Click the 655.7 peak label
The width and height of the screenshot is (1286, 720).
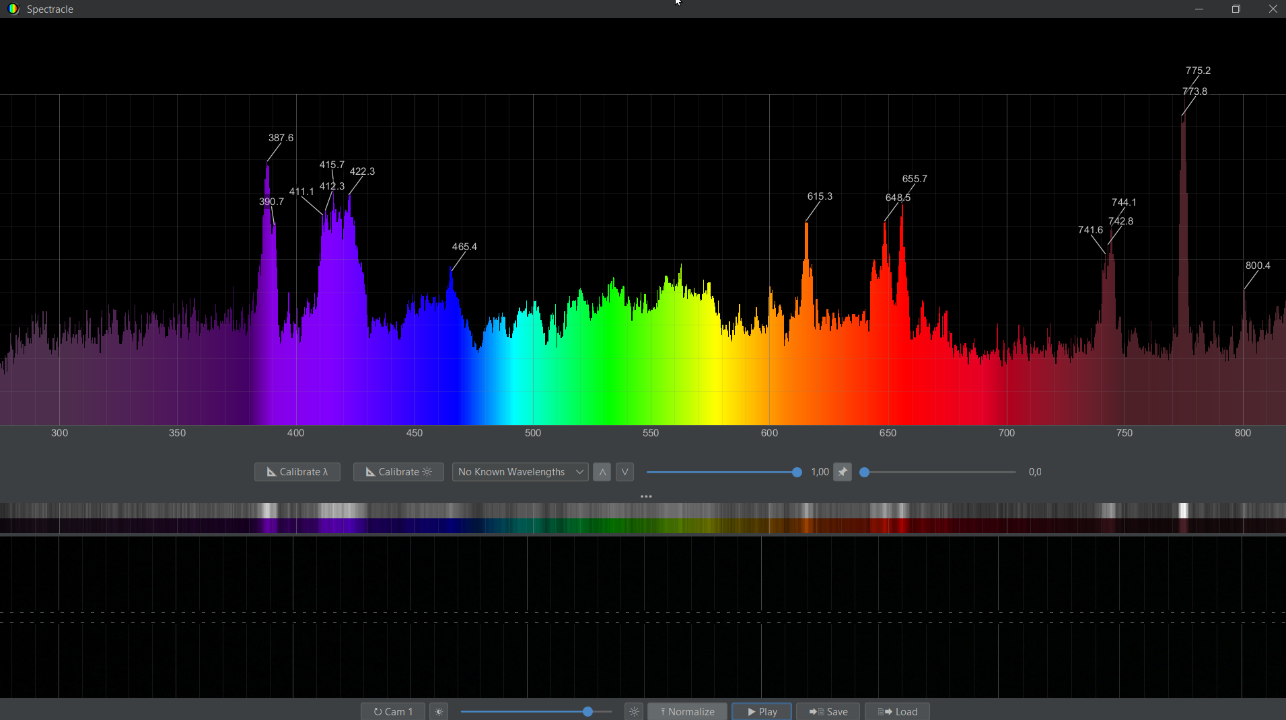[x=915, y=179]
